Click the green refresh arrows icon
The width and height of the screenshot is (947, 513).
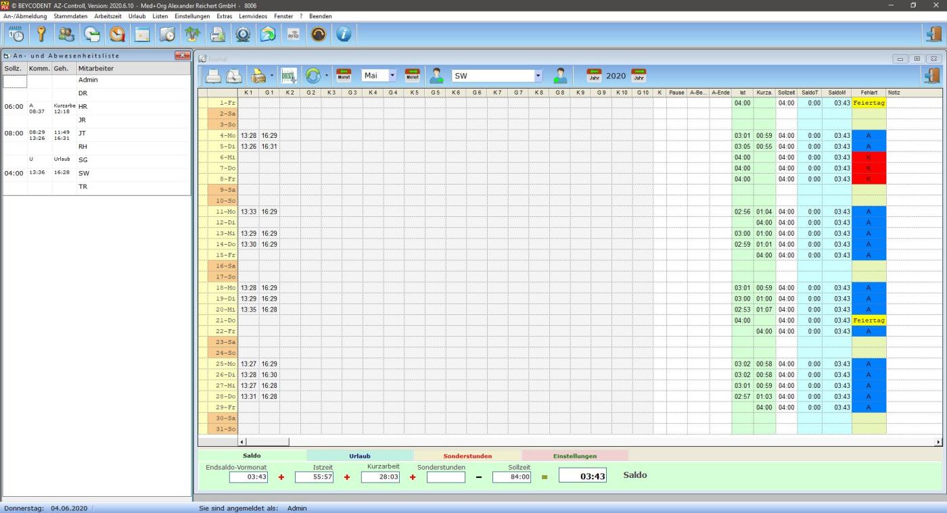(313, 76)
